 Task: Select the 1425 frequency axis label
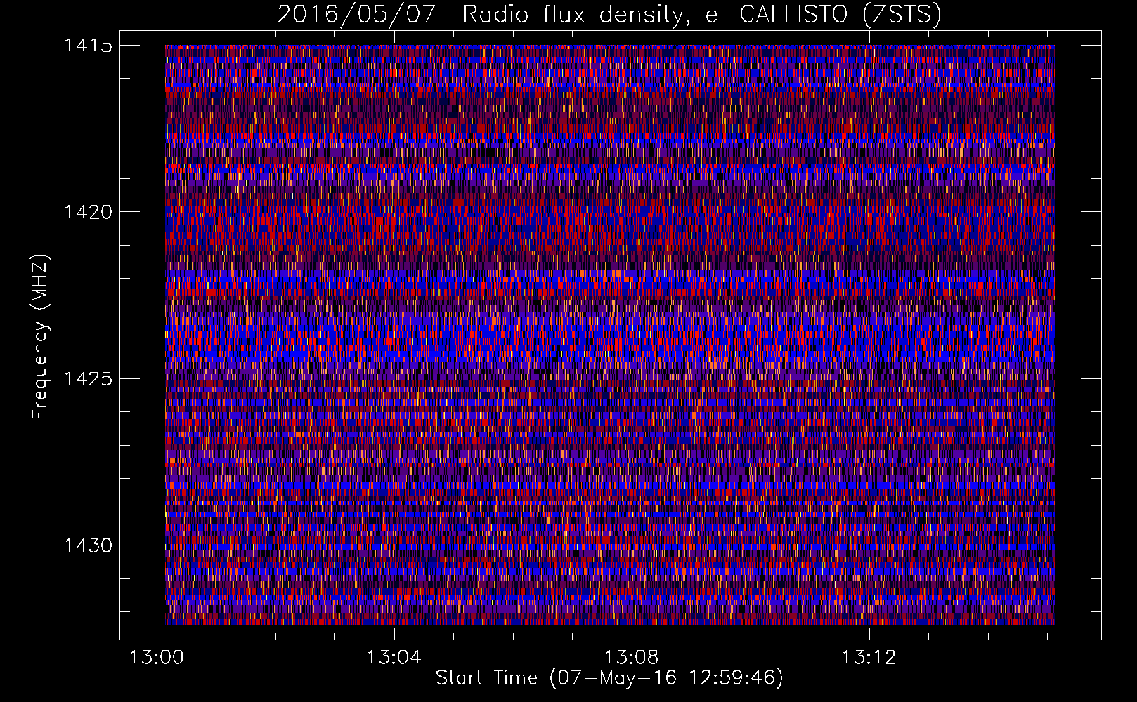click(88, 379)
